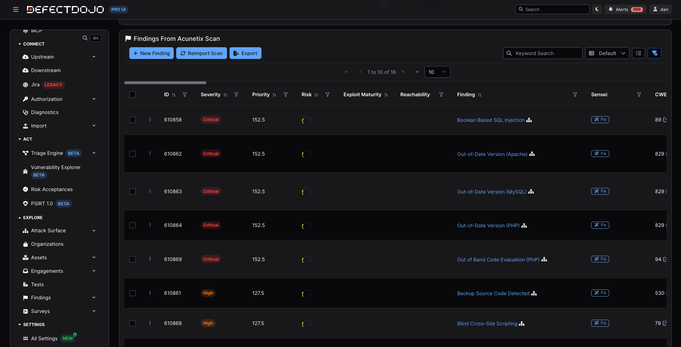Go to next page arrow
Viewport: 681px width, 347px height.
pos(403,72)
